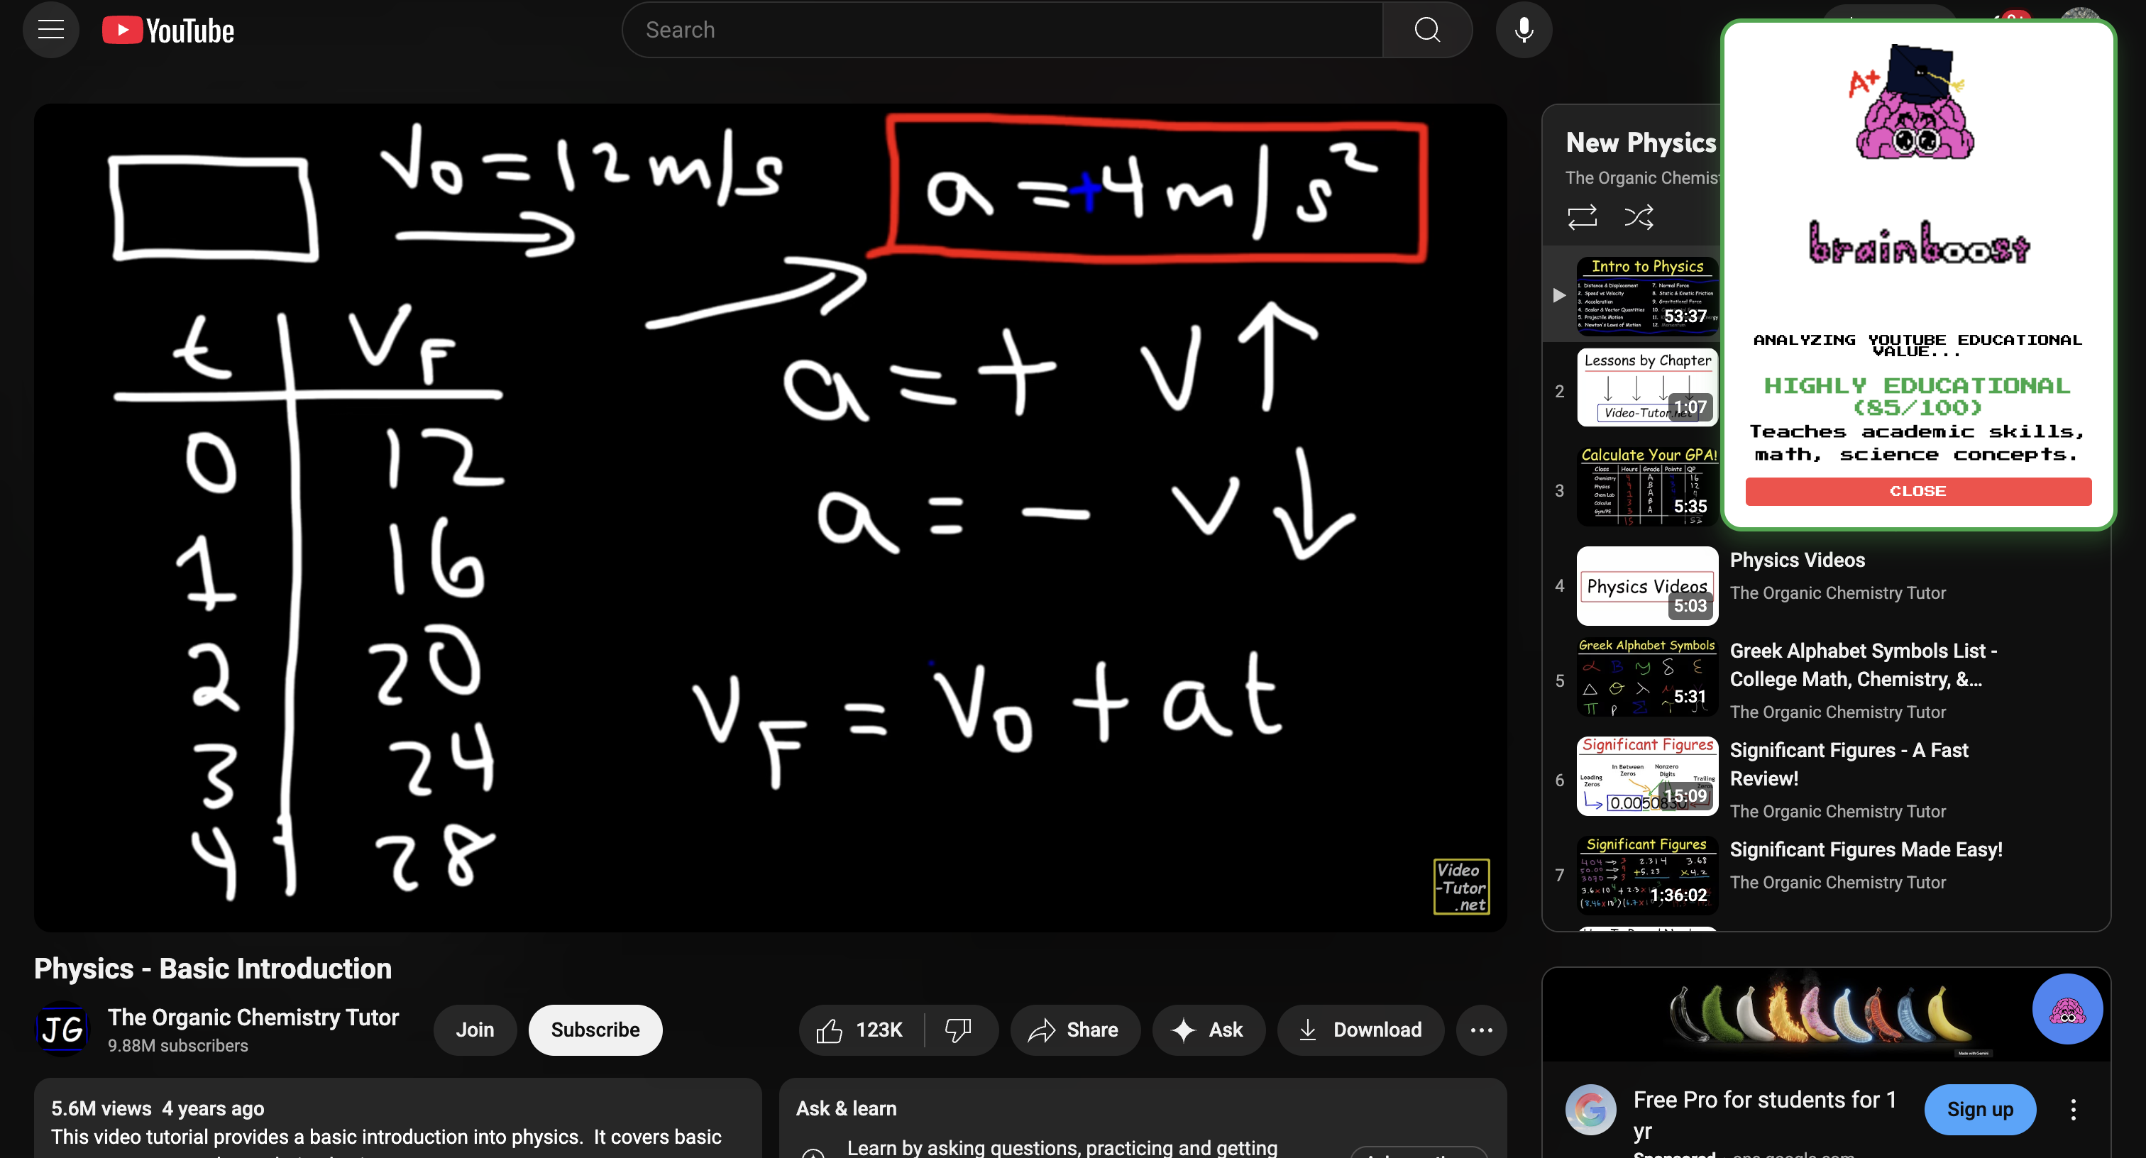Like the video with thumbs up
The height and width of the screenshot is (1158, 2146).
pos(862,1030)
